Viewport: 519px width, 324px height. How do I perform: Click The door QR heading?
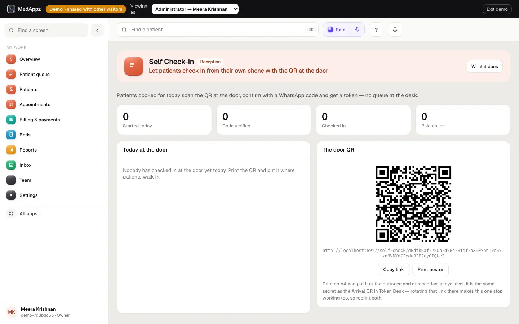(338, 150)
